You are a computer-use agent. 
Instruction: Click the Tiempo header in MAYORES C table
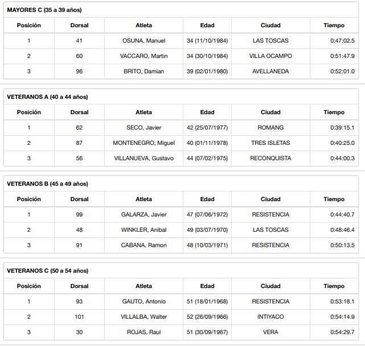(334, 26)
